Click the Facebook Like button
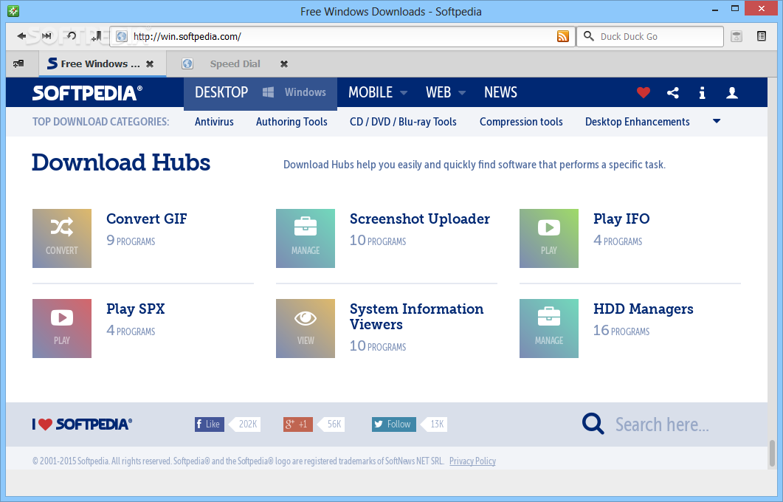 [x=210, y=424]
